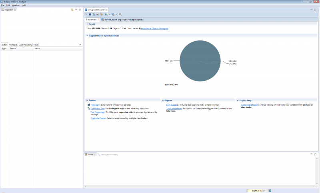Collapse the Actions section
Viewport: 320px width, 193px height.
(87, 101)
